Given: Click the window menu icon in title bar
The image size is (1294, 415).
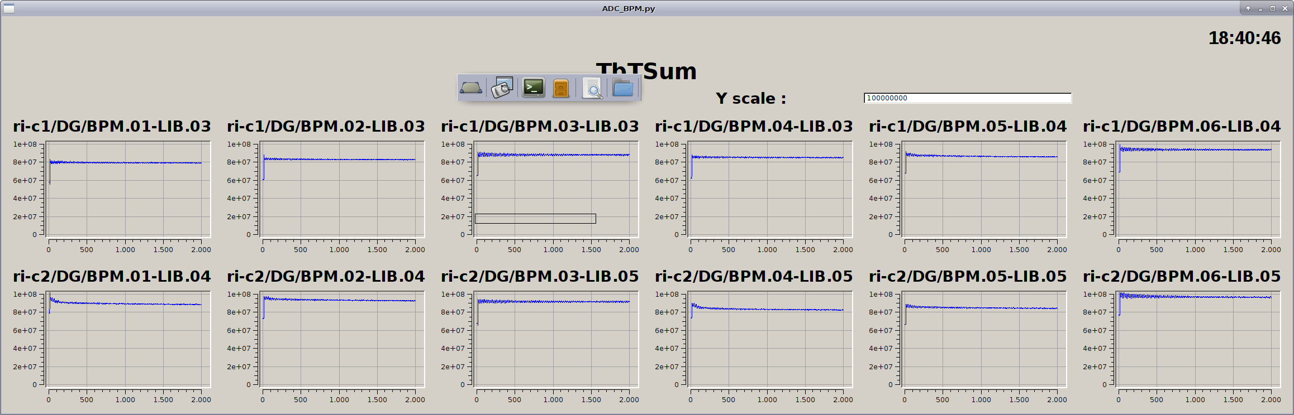Looking at the screenshot, I should point(8,8).
